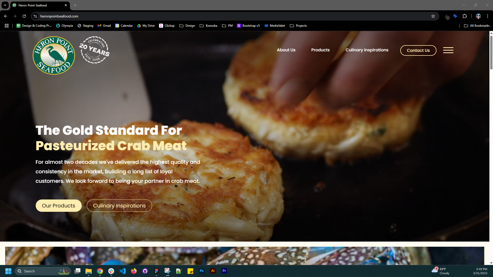Image resolution: width=493 pixels, height=277 pixels.
Task: Bookmark this page with the star icon
Action: tap(433, 16)
